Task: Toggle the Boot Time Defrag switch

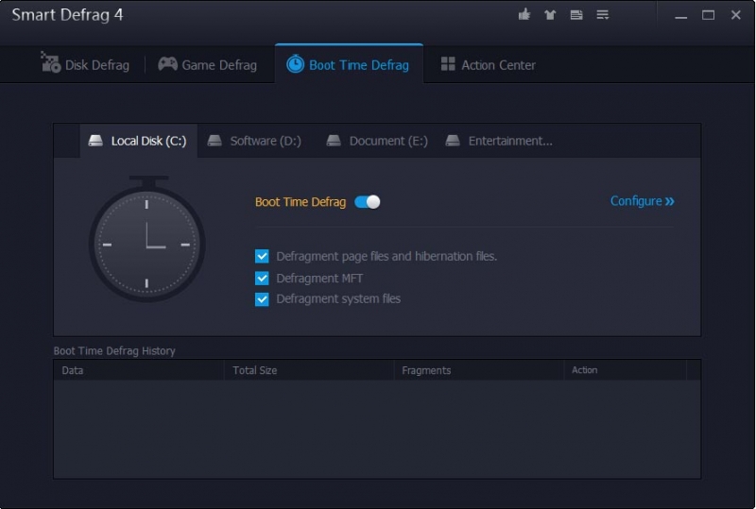Action: pos(368,202)
